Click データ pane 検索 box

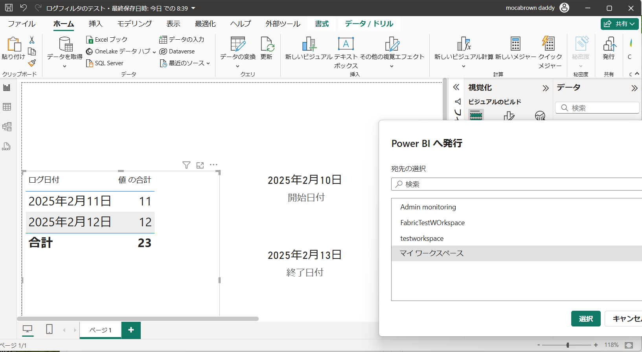[597, 108]
